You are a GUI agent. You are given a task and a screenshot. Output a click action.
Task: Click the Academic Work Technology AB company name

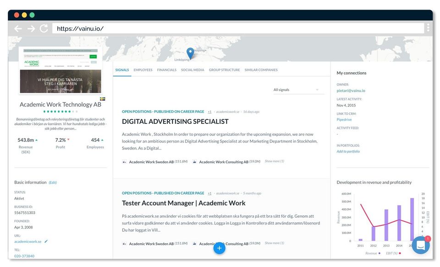tap(60, 104)
